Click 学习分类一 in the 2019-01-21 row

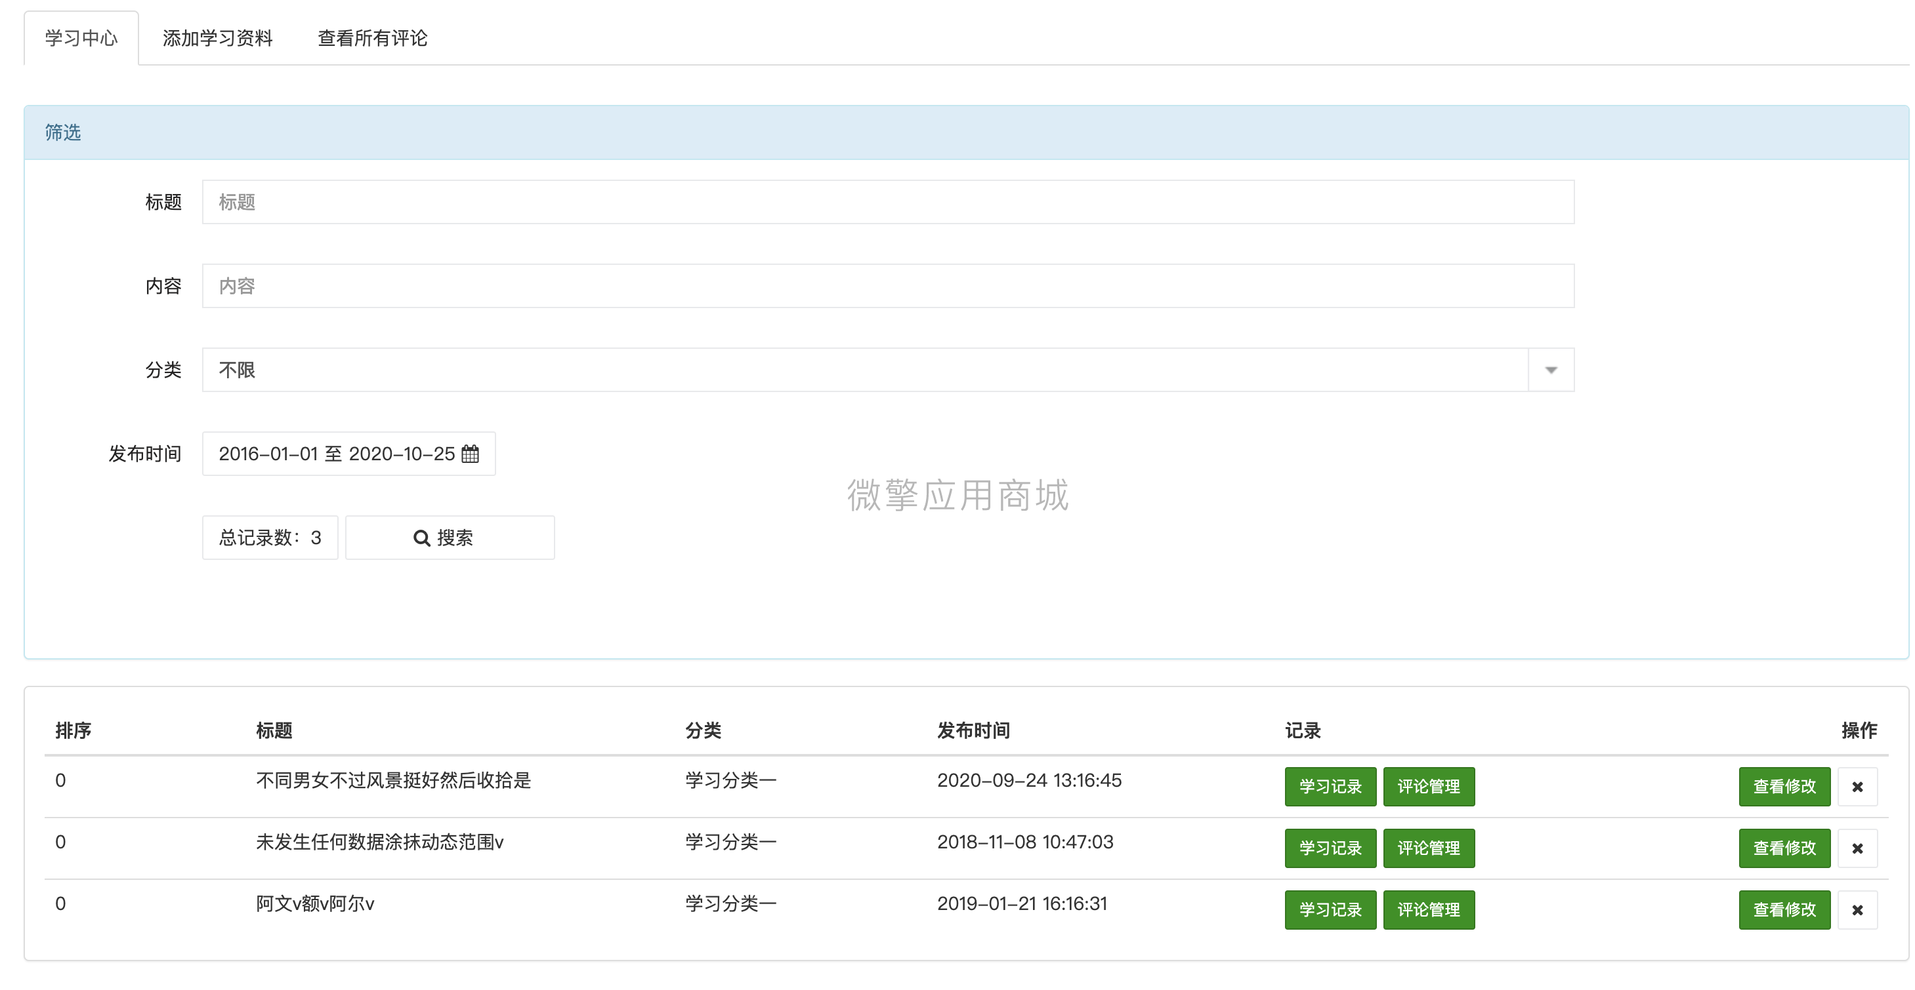[x=731, y=904]
